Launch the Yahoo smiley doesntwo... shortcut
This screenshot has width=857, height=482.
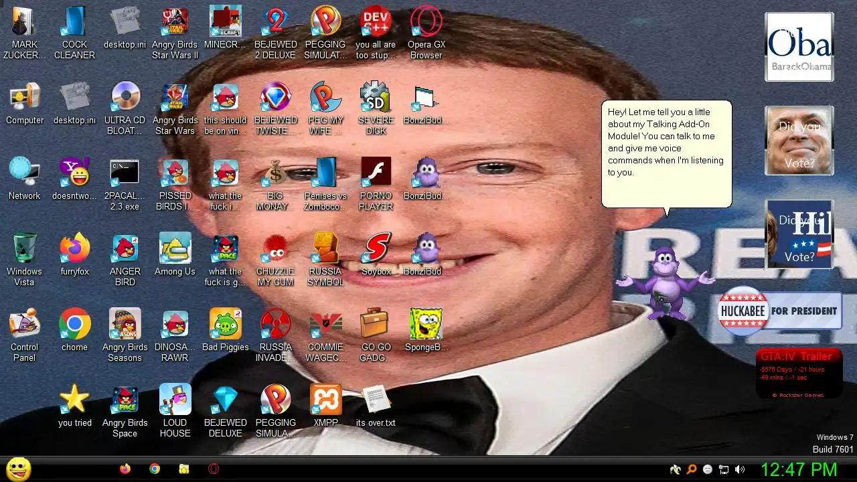click(74, 179)
